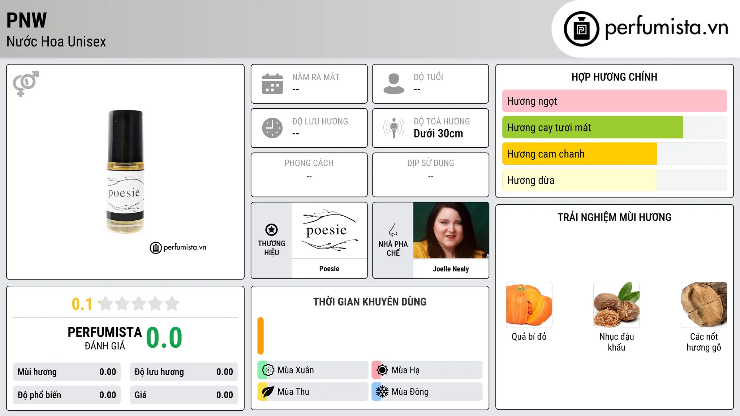
Task: Select the Mùa Hạ season row
Action: [427, 370]
